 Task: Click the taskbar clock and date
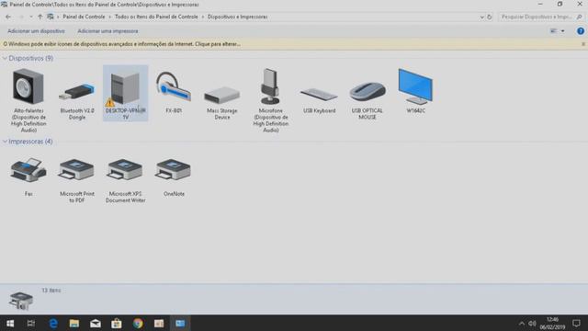click(552, 323)
